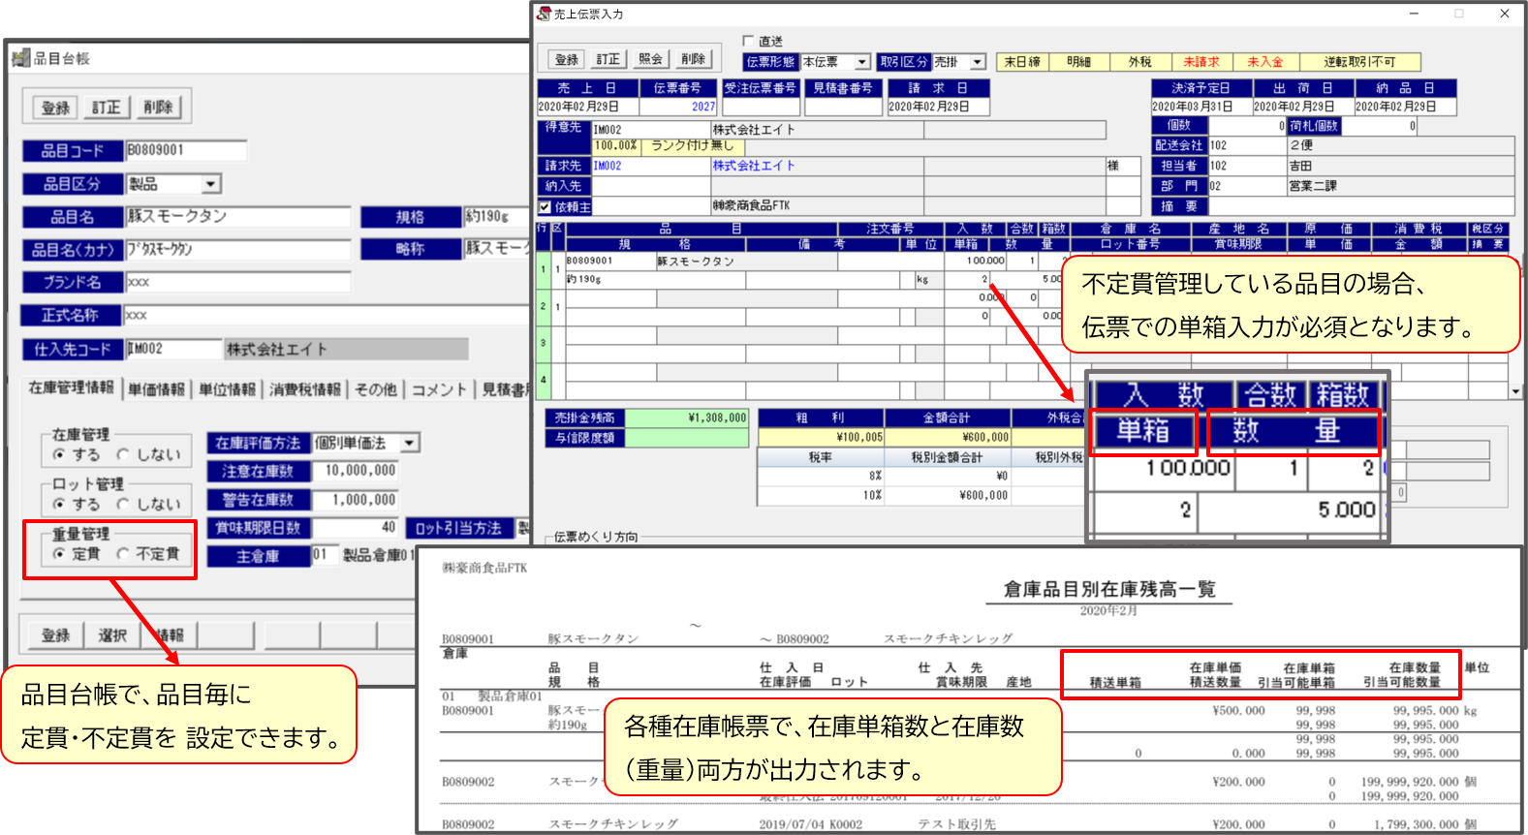Click 削除 button in 売上伝票入力
Image resolution: width=1528 pixels, height=835 pixels.
point(694,60)
